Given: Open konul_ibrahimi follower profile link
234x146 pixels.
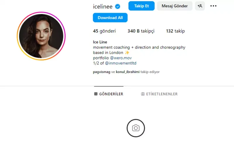Looking at the screenshot, I should (128, 72).
